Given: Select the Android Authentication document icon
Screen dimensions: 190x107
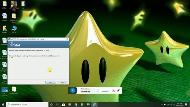Looking at the screenshot, I should tap(4, 55).
